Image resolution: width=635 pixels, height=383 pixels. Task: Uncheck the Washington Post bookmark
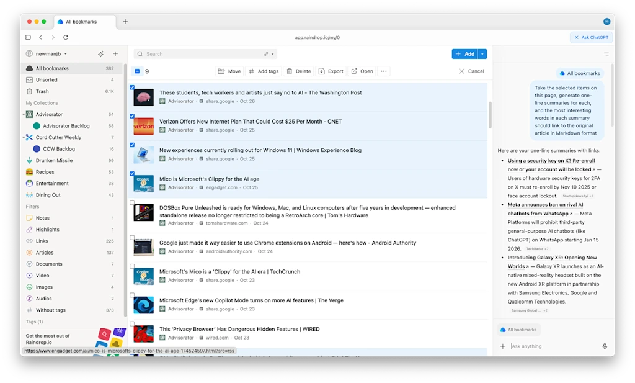click(x=133, y=88)
